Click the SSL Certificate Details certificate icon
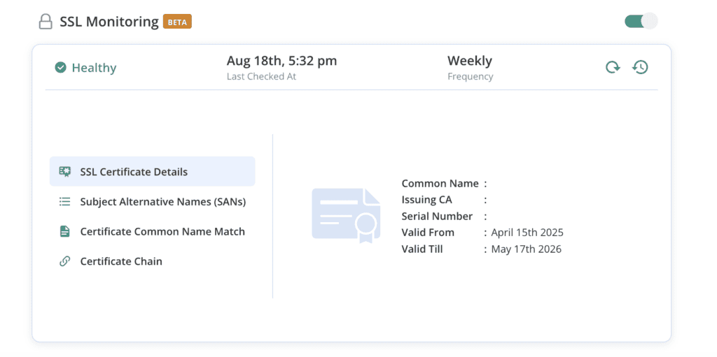 (x=65, y=172)
